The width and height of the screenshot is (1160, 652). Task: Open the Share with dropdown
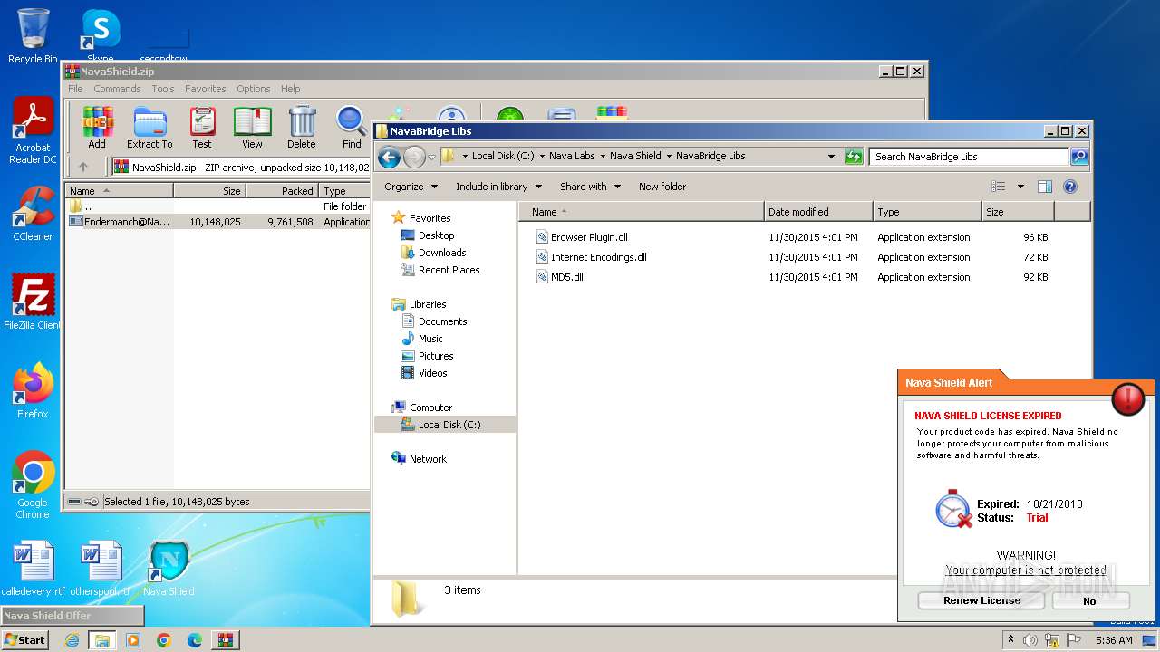tap(591, 187)
